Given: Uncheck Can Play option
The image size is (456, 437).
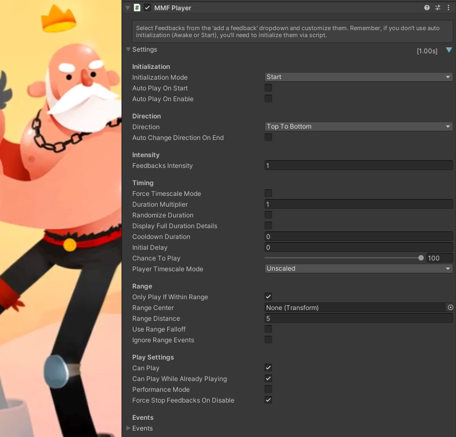Looking at the screenshot, I should [x=268, y=368].
